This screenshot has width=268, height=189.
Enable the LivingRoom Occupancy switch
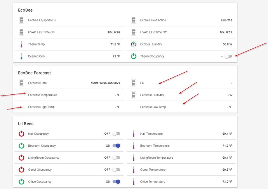116,158
